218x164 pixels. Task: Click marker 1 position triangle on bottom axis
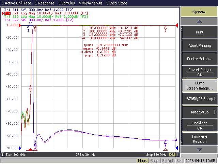tap(35, 150)
